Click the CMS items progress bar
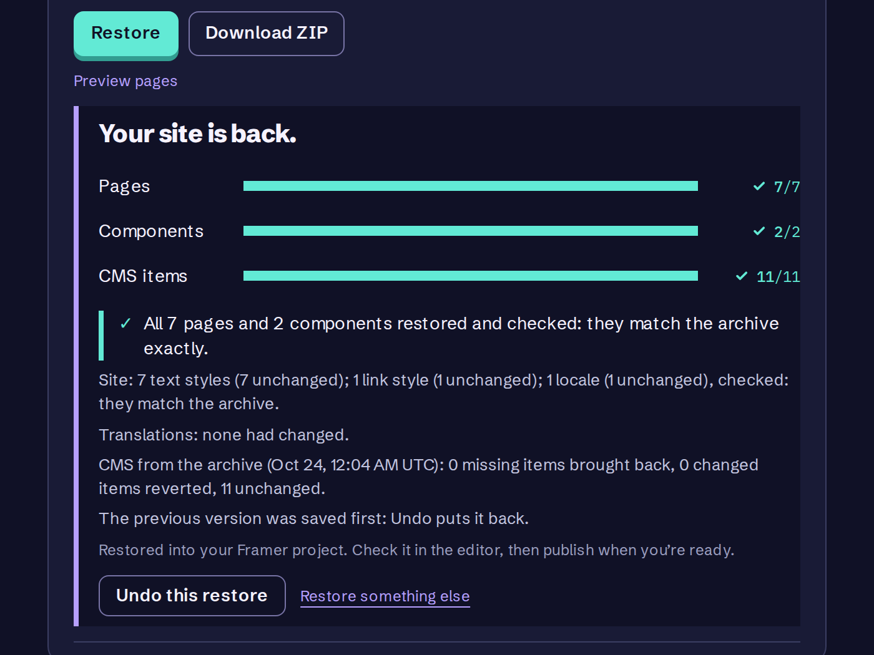Image resolution: width=874 pixels, height=655 pixels. coord(471,276)
